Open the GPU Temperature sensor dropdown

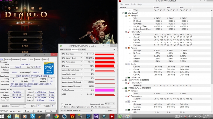pyautogui.click(x=81, y=62)
